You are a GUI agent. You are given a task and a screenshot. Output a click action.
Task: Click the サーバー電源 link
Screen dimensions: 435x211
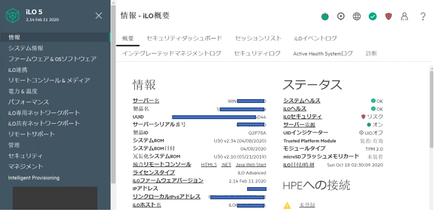click(299, 125)
